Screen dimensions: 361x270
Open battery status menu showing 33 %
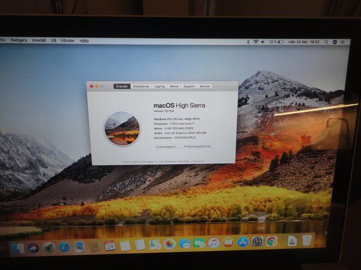click(274, 41)
